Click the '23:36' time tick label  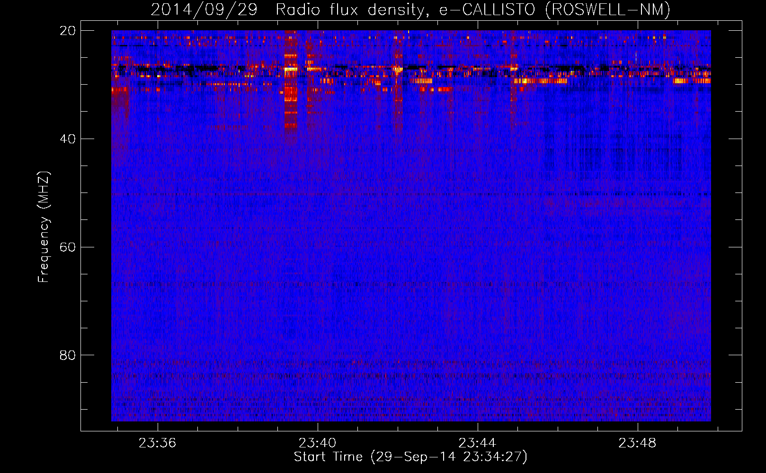tap(157, 443)
